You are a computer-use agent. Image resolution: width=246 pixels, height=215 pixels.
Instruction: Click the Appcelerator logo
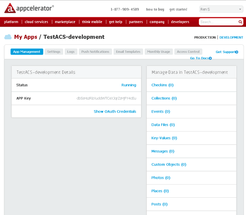(29, 8)
